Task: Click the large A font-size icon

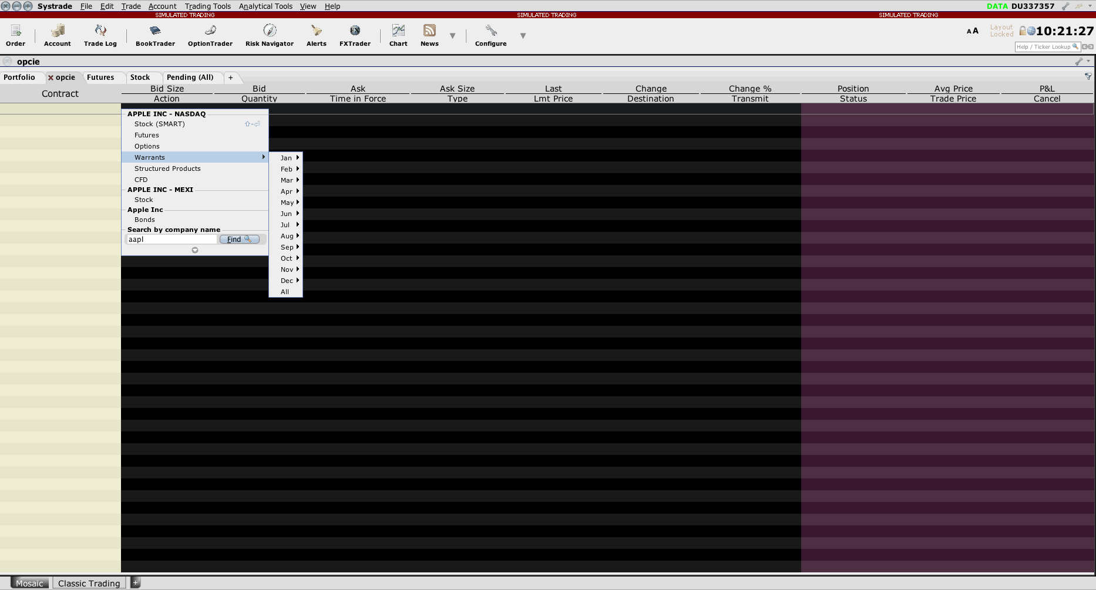Action: coord(976,31)
